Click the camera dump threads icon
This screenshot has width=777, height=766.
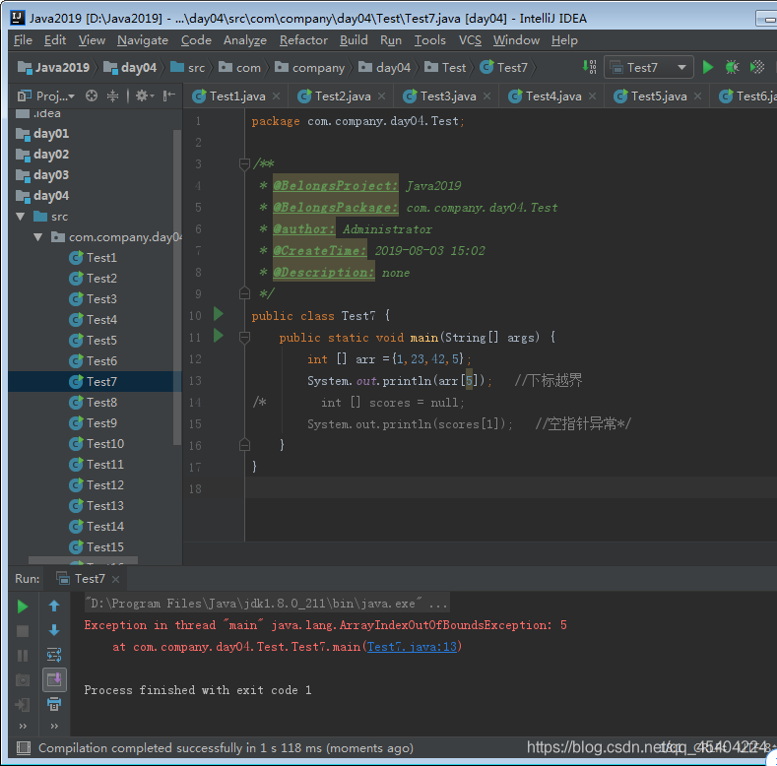tap(23, 679)
